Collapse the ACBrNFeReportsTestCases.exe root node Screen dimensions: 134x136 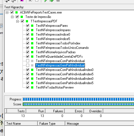[x=7, y=12]
